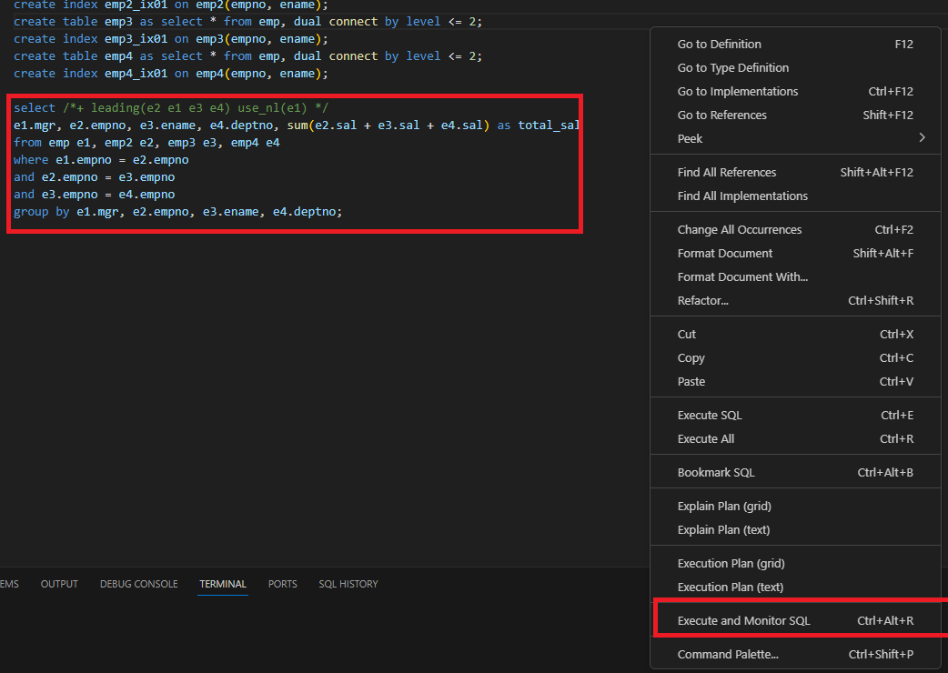Select Change All Occurrences
The height and width of the screenshot is (673, 948).
(795, 229)
